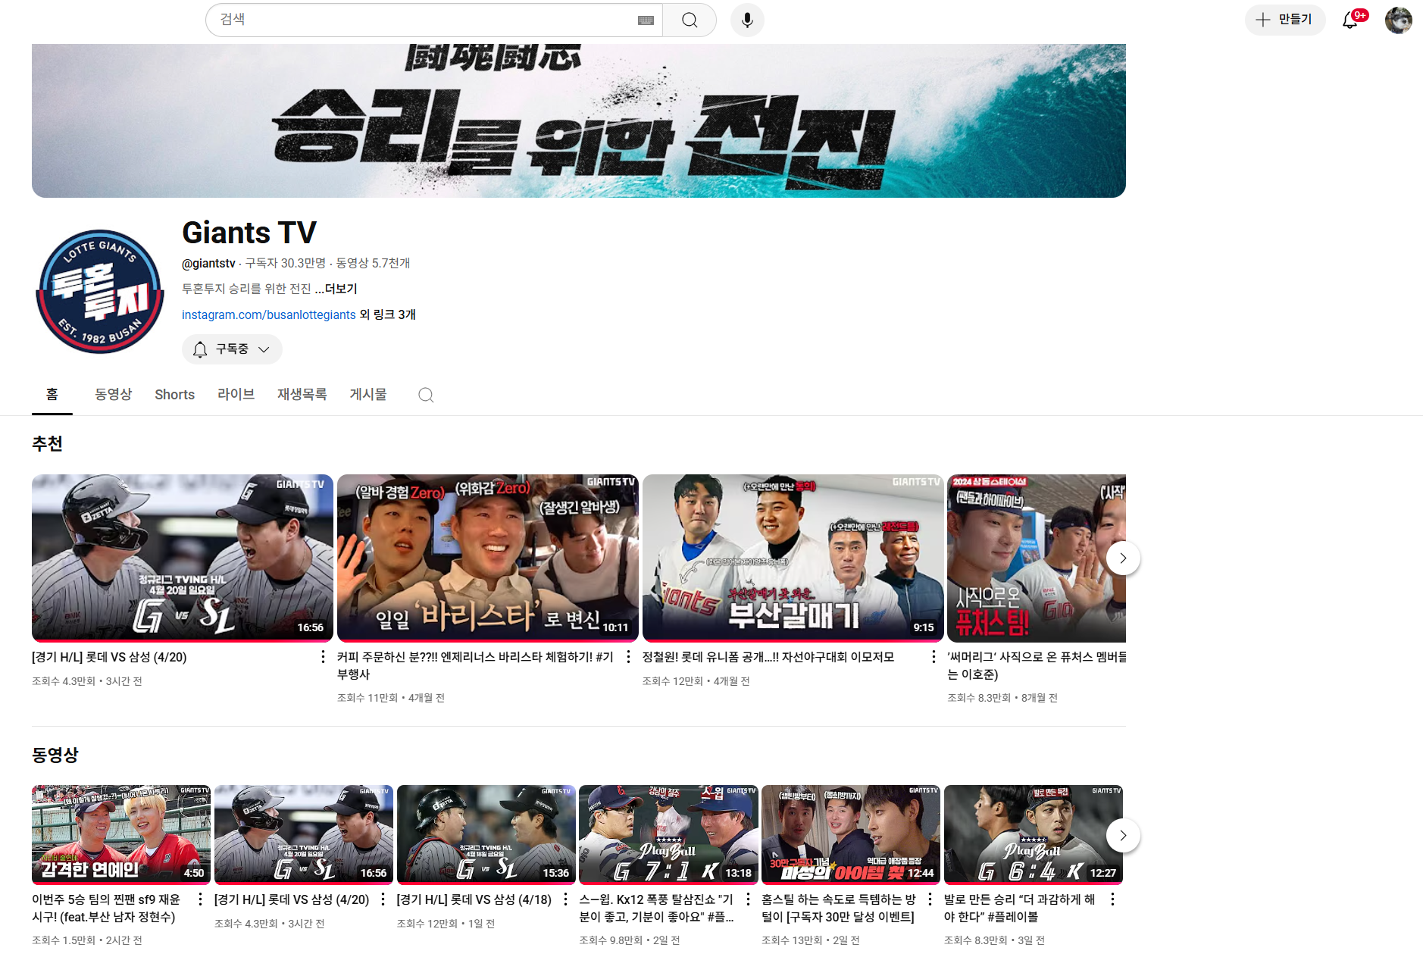
Task: Open more options for 발로 만든 승리 video
Action: (x=1112, y=899)
